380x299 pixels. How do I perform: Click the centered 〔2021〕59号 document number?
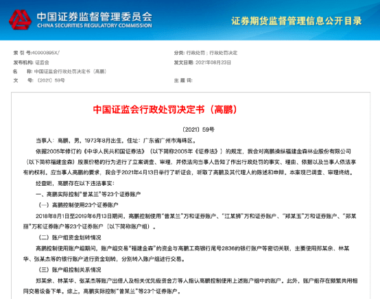click(x=198, y=130)
